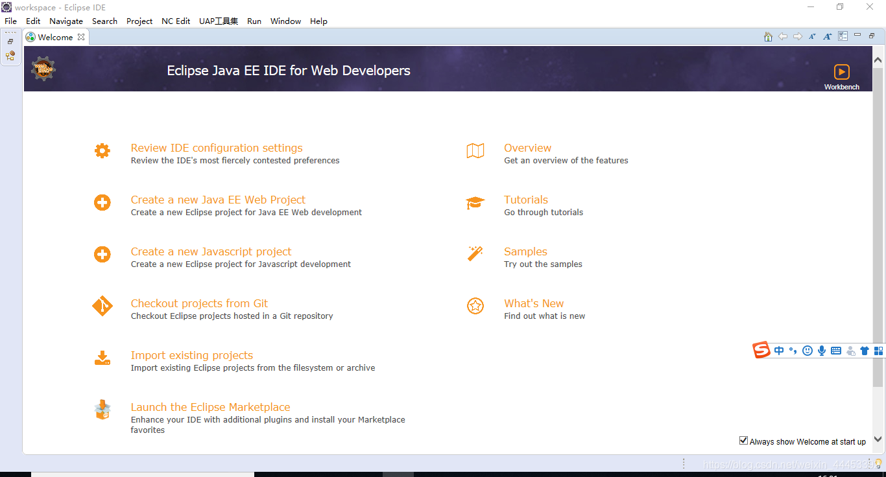Viewport: 886px width, 477px height.
Task: Open Import existing projects link
Action: [x=192, y=355]
